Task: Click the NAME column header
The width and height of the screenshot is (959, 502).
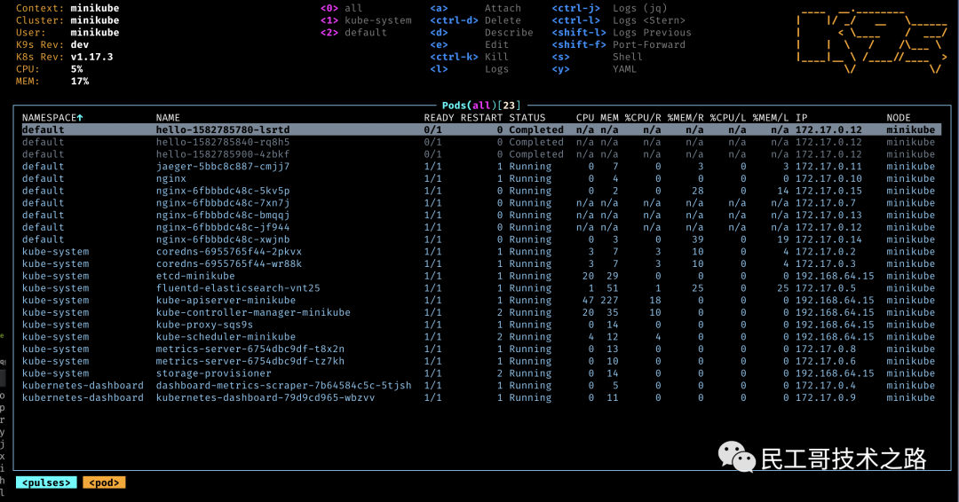Action: coord(168,117)
